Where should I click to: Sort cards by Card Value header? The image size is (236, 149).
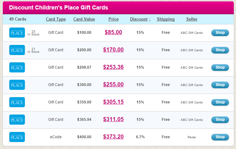(x=84, y=19)
